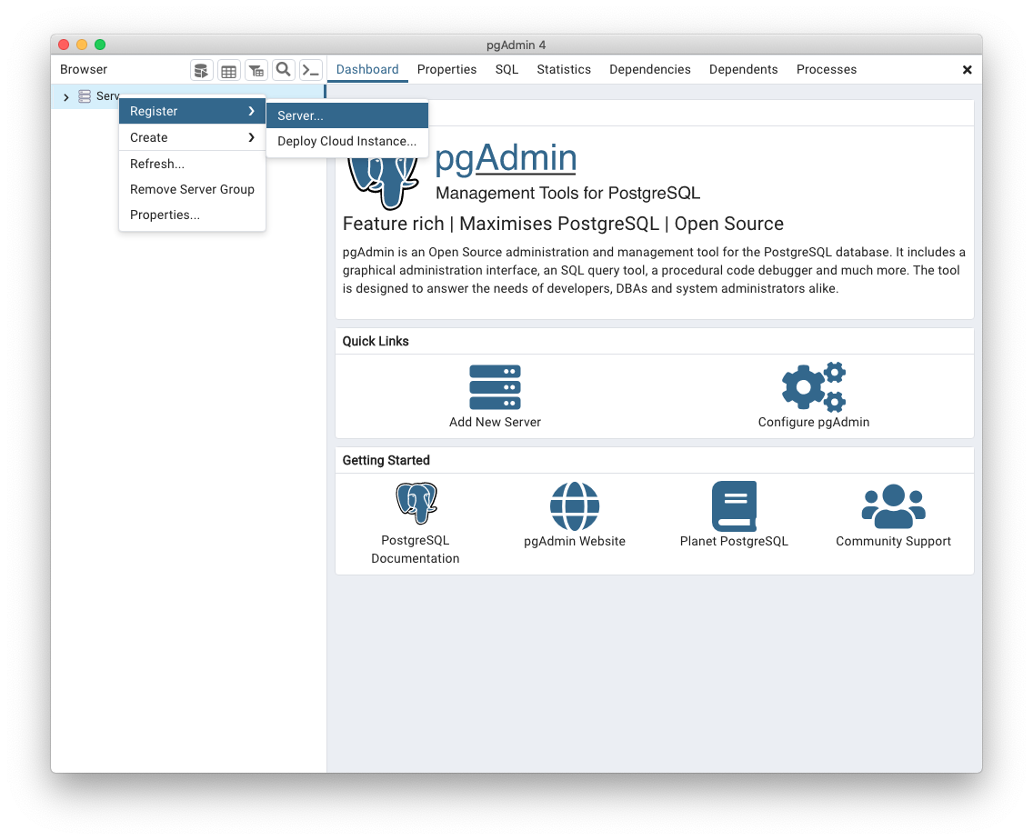Image resolution: width=1033 pixels, height=840 pixels.
Task: Click the Community Support icon
Action: tap(893, 505)
